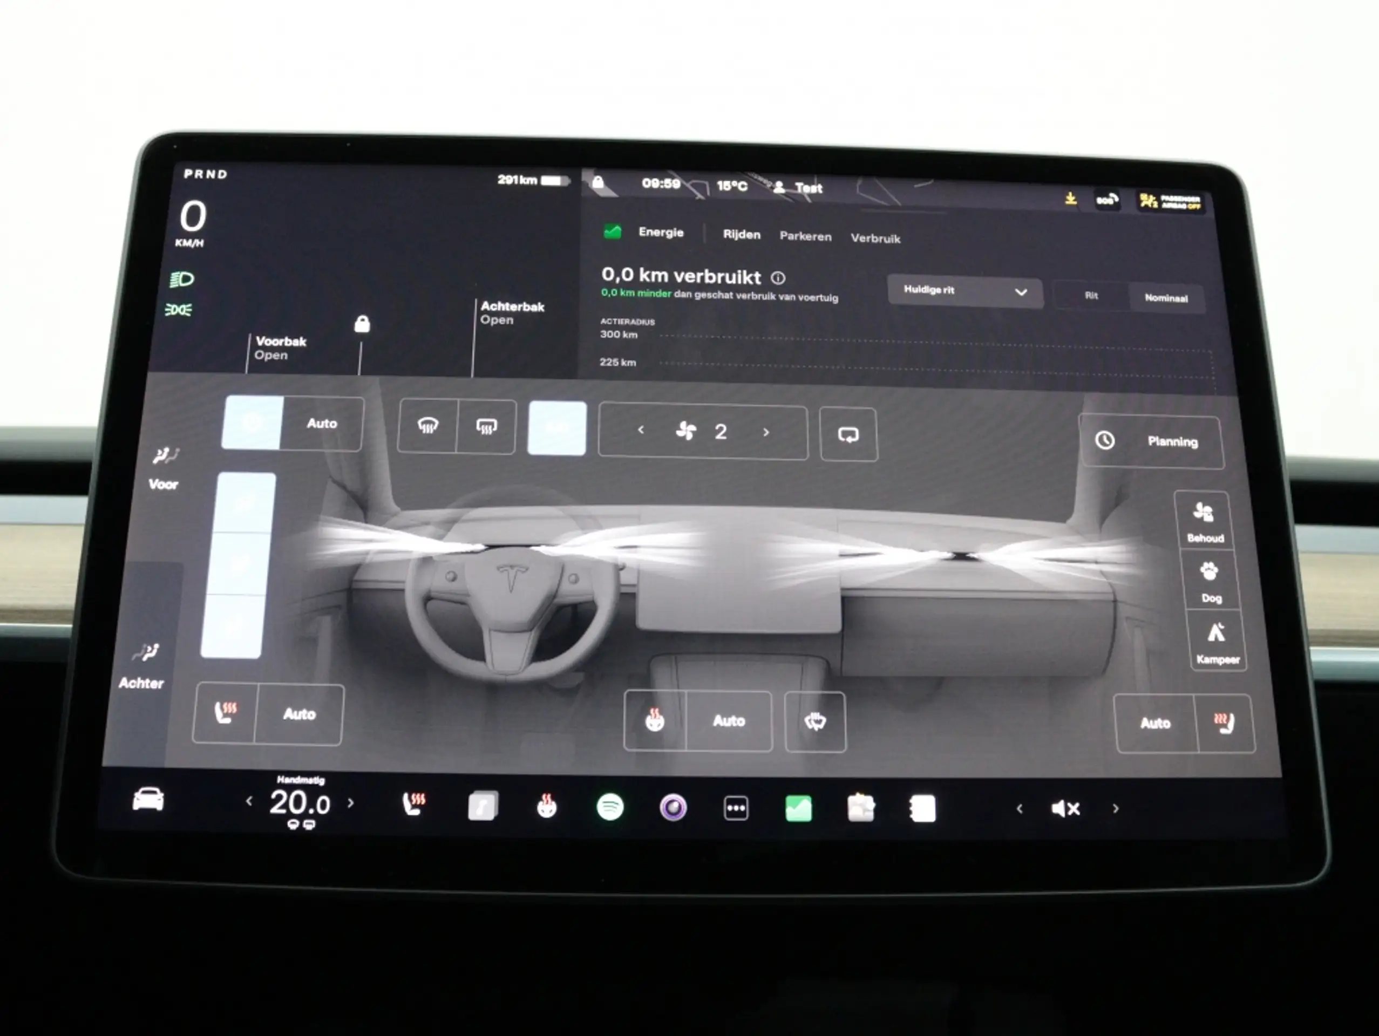This screenshot has width=1379, height=1036.
Task: Toggle top segment of airflow direction stack
Action: pos(244,502)
